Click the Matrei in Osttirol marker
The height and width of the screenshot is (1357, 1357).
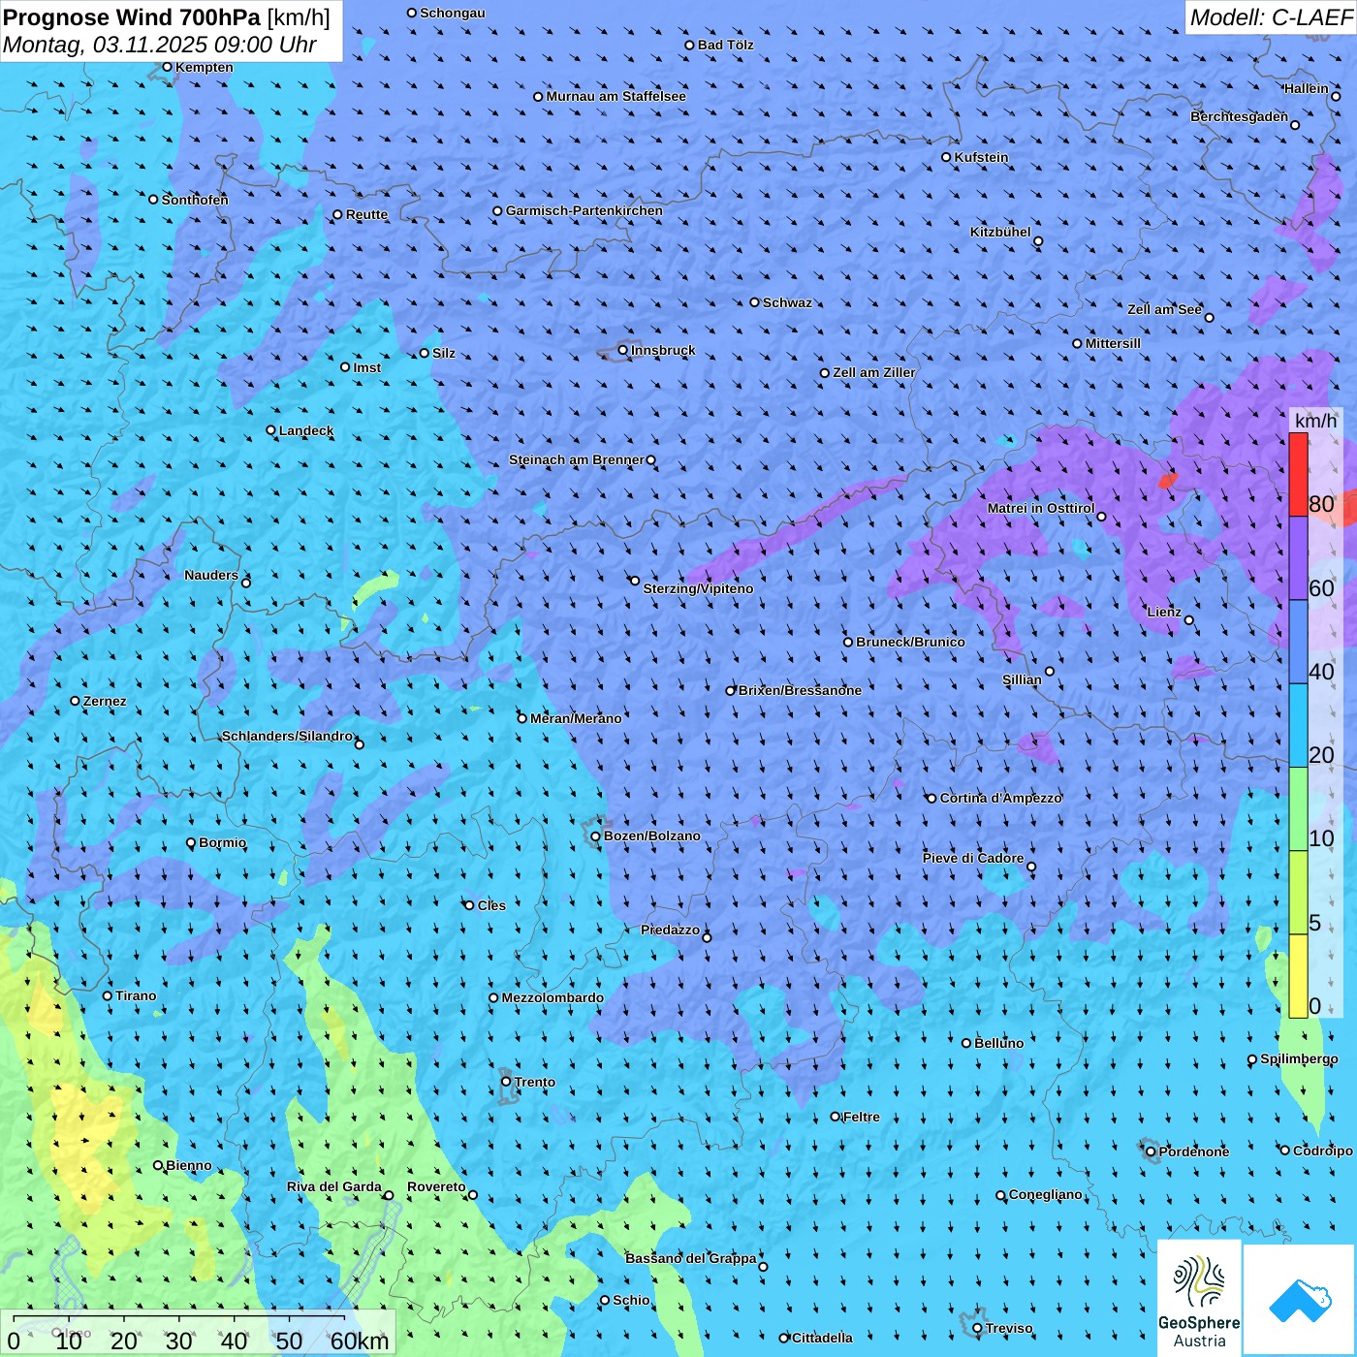pos(1101,517)
